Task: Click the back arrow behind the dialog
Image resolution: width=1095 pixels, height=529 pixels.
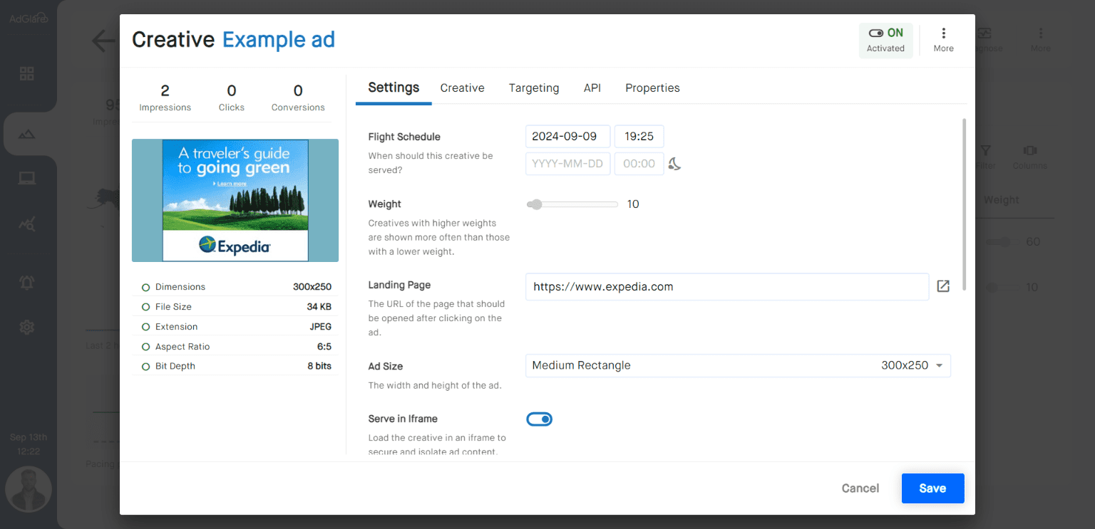Action: coord(102,41)
